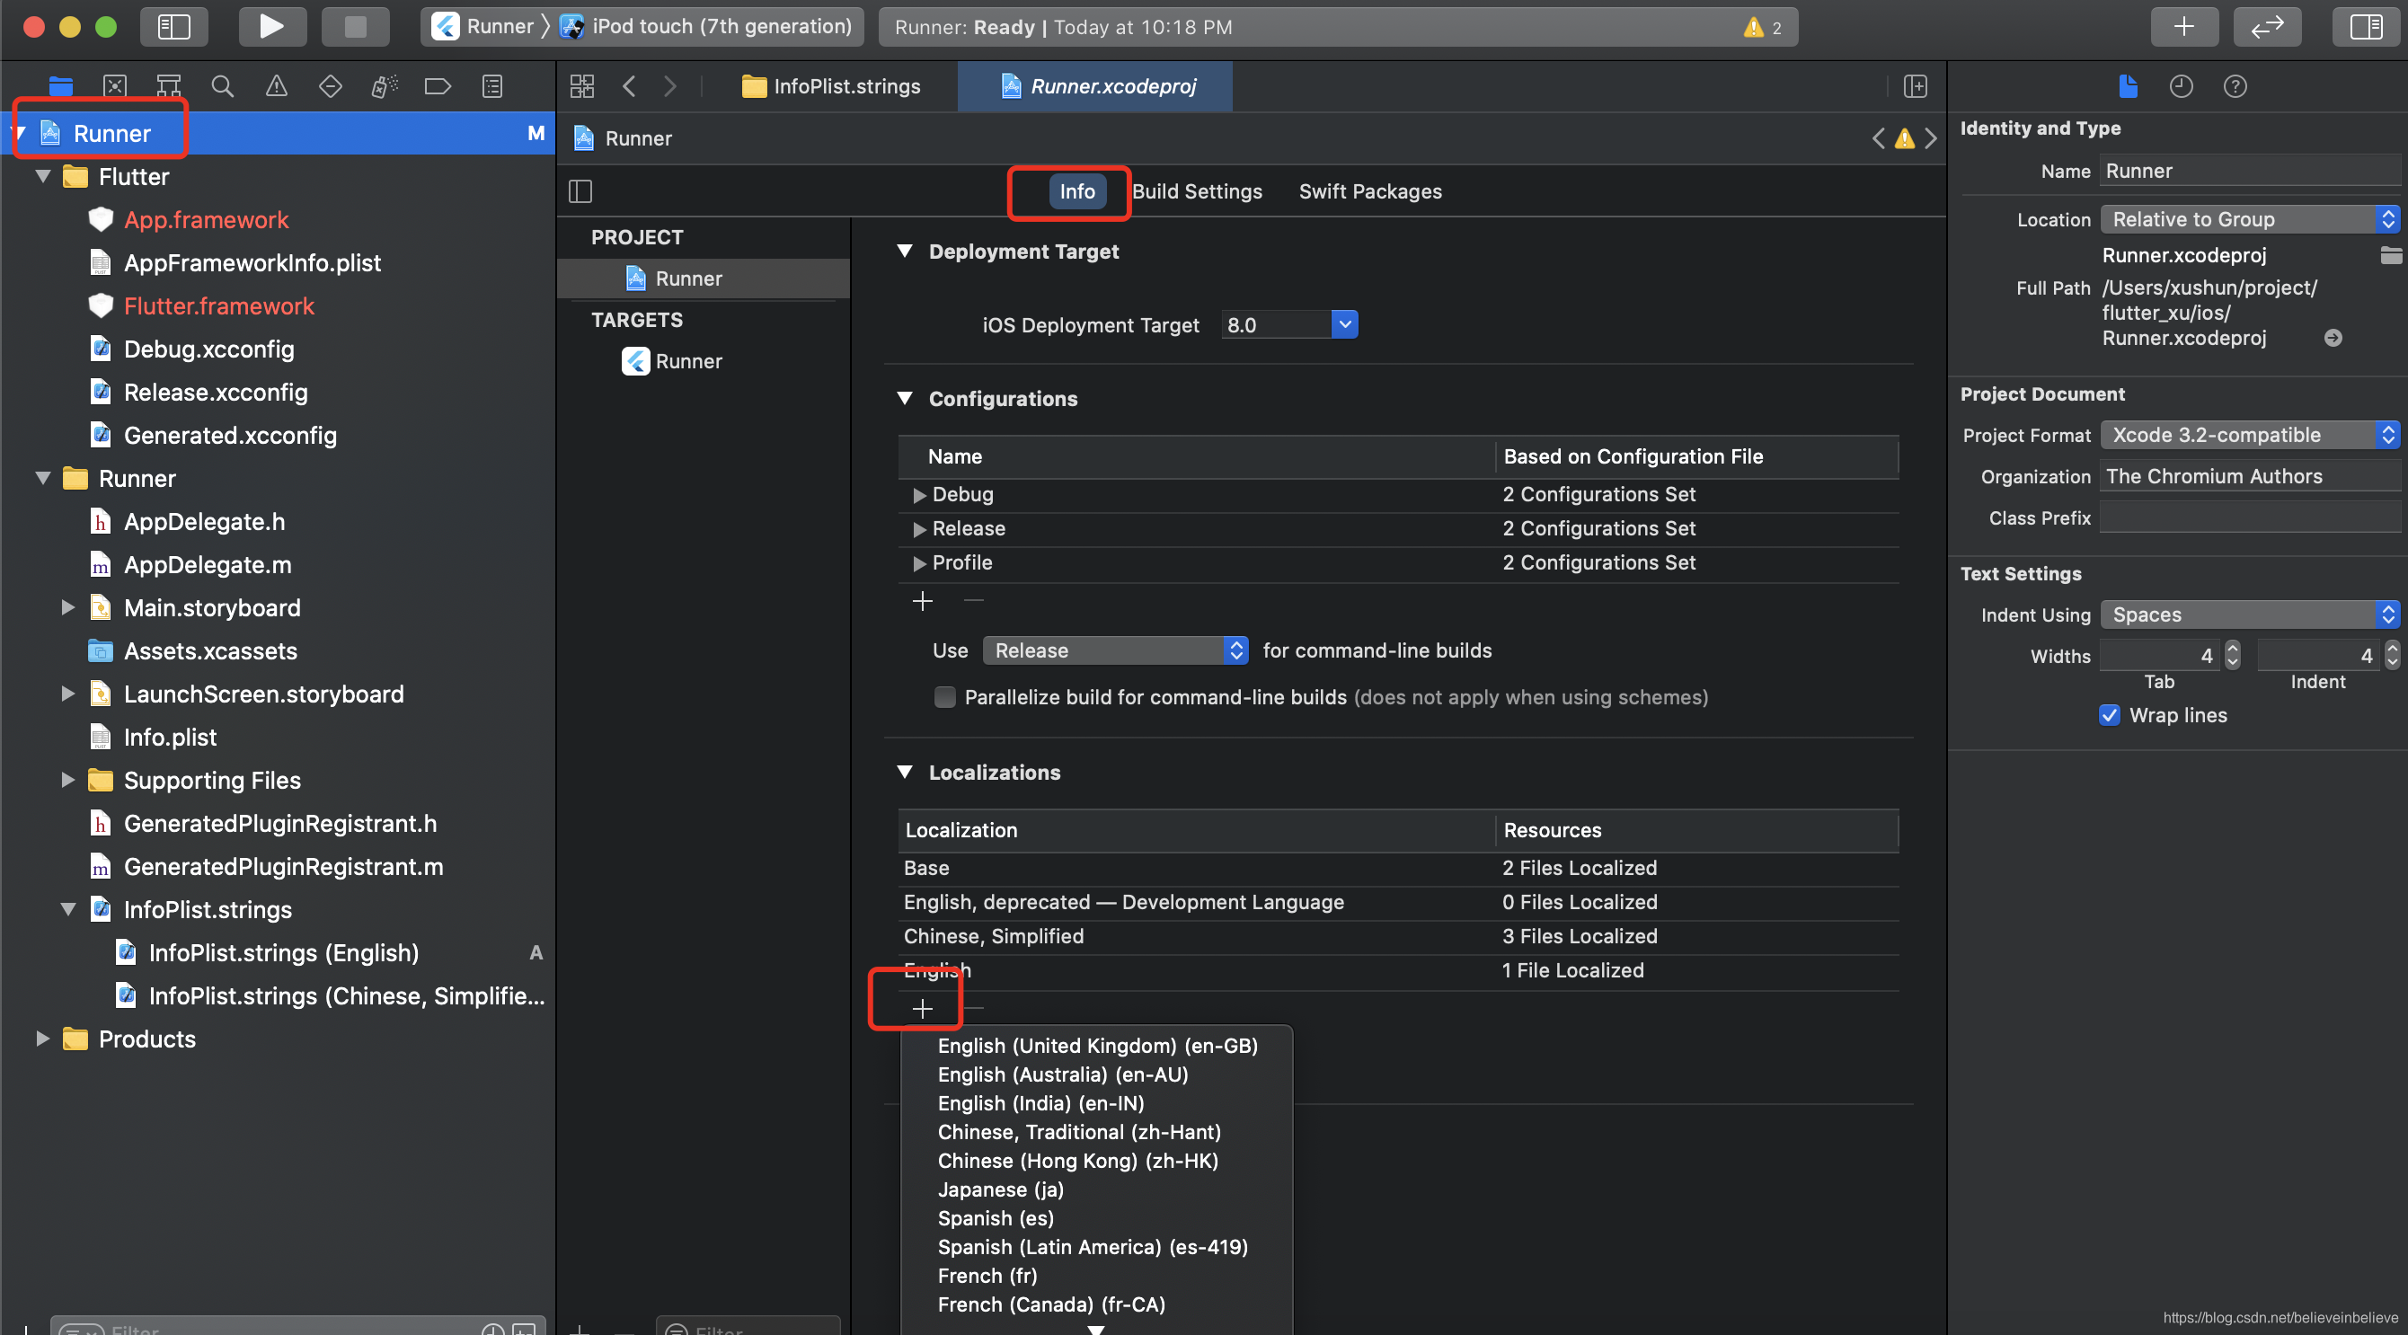Click the Library plus button
Image resolution: width=2408 pixels, height=1335 pixels.
click(x=2183, y=26)
